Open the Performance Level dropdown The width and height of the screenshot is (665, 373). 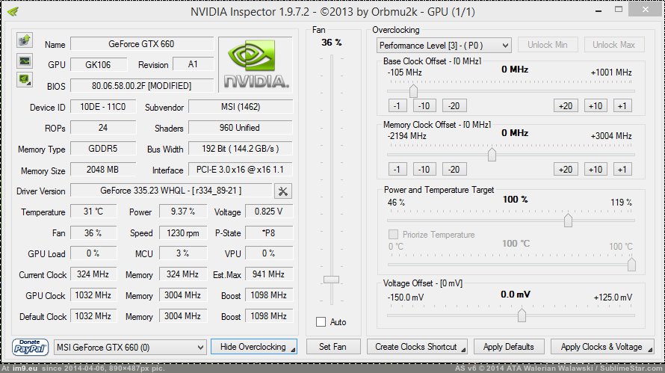click(444, 46)
